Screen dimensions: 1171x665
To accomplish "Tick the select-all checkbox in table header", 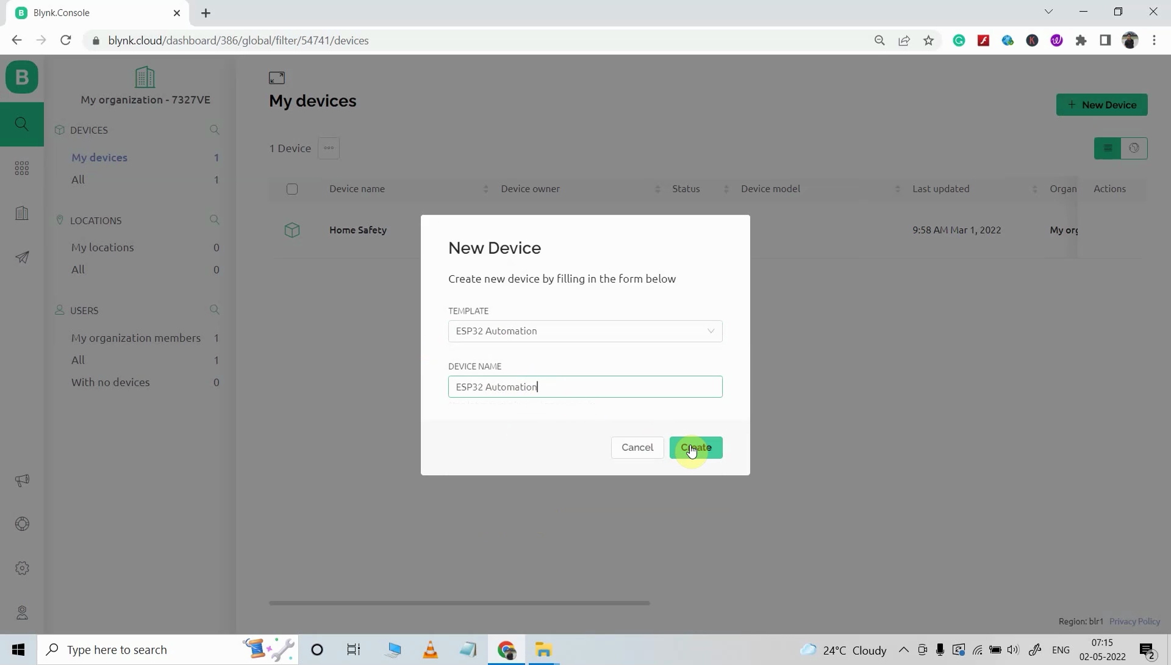I will [292, 189].
